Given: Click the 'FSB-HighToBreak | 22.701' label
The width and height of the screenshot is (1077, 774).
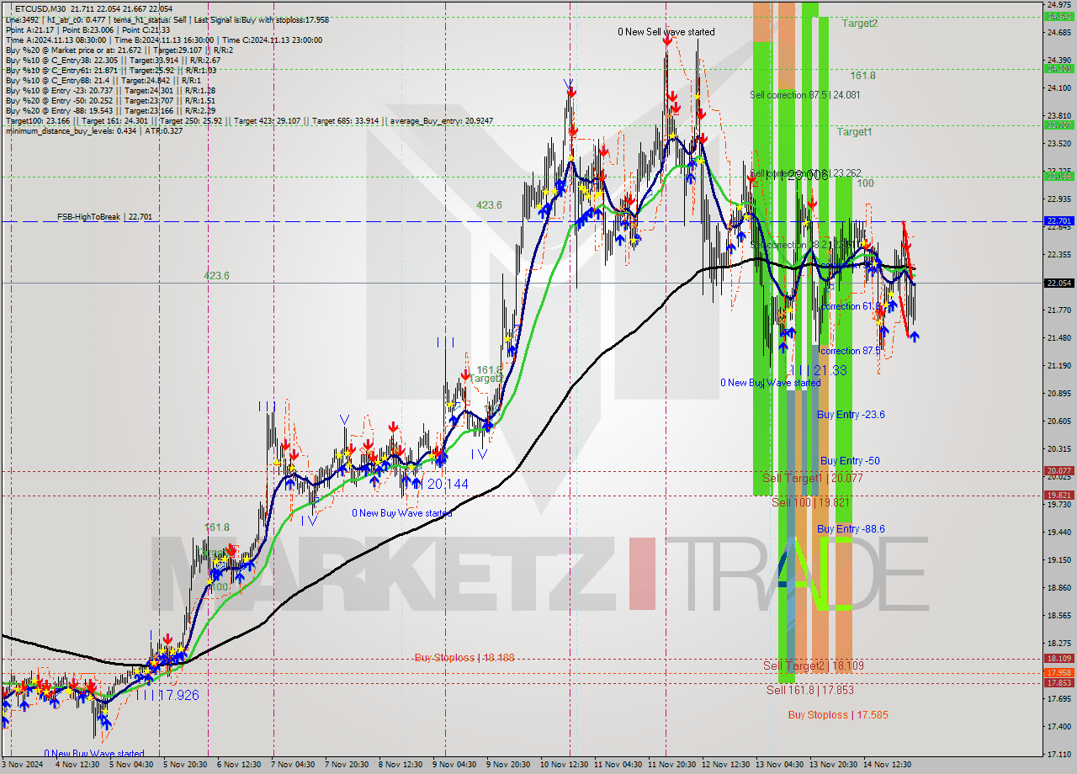Looking at the screenshot, I should click(105, 216).
